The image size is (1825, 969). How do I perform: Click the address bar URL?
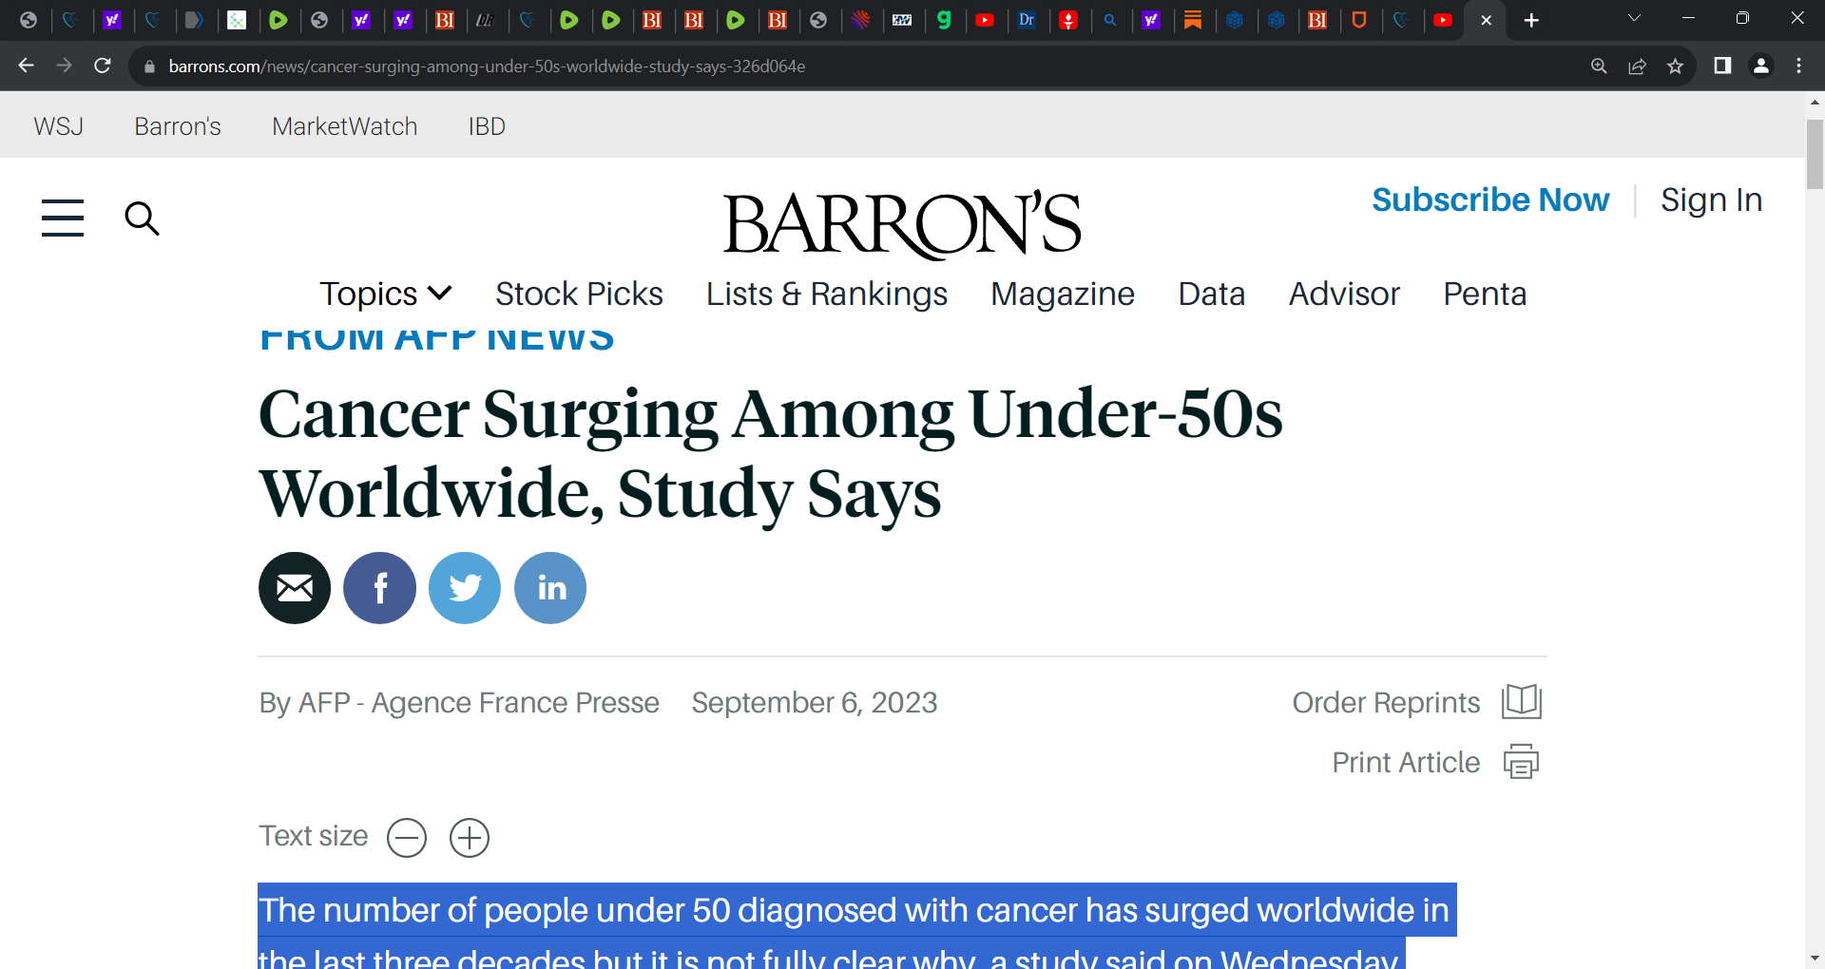click(x=487, y=66)
